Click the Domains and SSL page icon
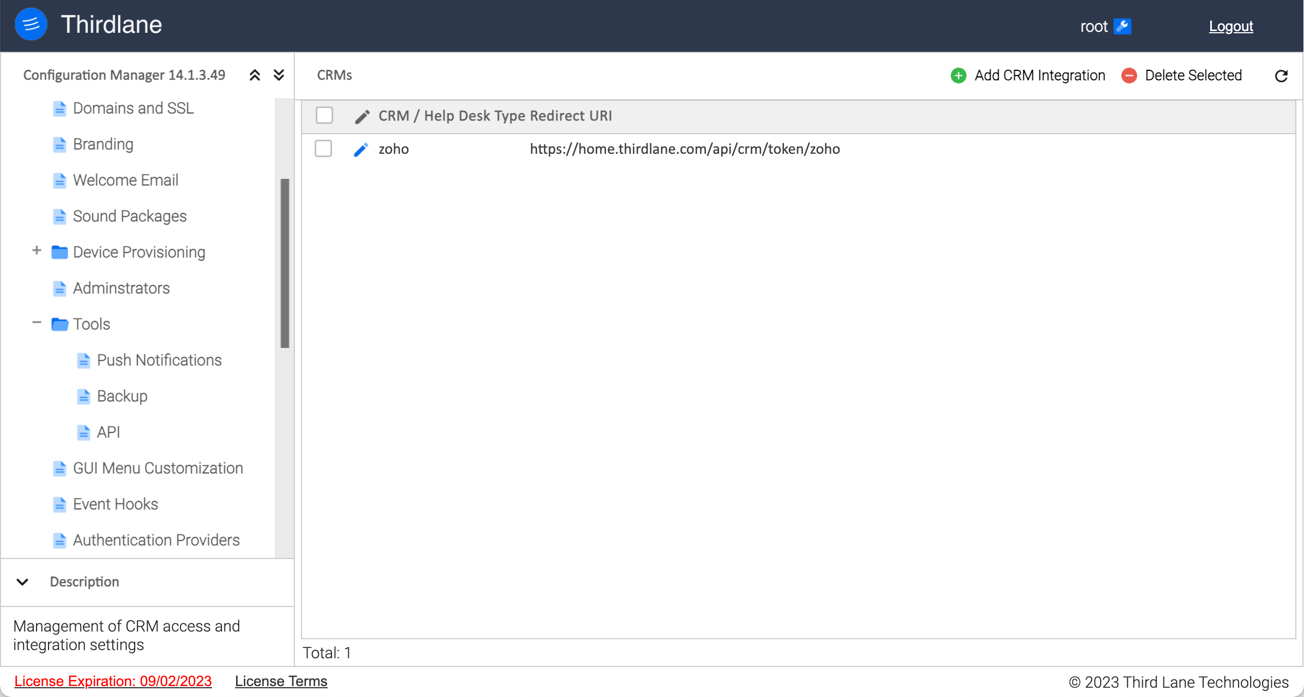Screen dimensions: 1304x697 pyautogui.click(x=59, y=109)
